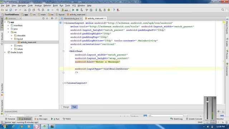
Task: Click the inputType attribute line in editor
Action: click(102, 69)
